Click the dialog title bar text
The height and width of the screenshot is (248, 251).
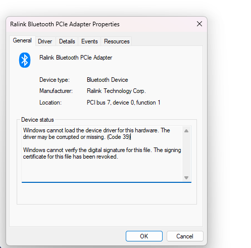pyautogui.click(x=65, y=24)
